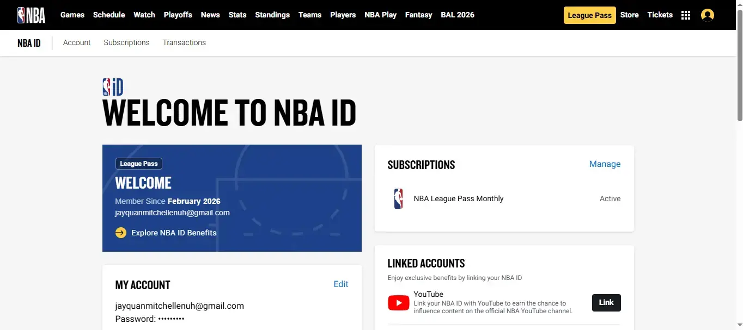Click the NBA ID logo above the welcome heading

[113, 87]
